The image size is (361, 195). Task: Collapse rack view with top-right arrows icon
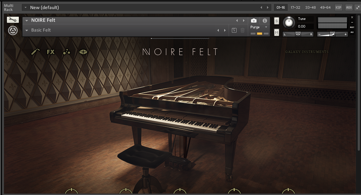pyautogui.click(x=357, y=7)
